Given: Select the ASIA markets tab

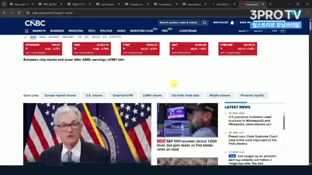Looking at the screenshot, I should click(42, 37).
